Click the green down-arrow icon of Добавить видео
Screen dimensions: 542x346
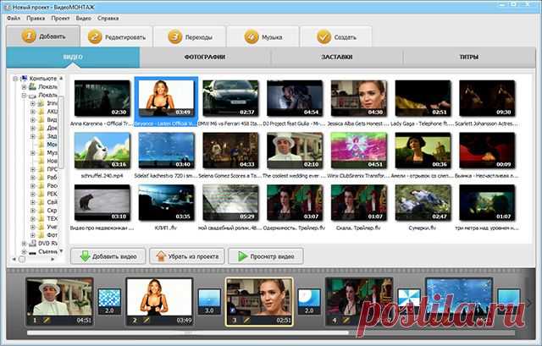click(85, 256)
